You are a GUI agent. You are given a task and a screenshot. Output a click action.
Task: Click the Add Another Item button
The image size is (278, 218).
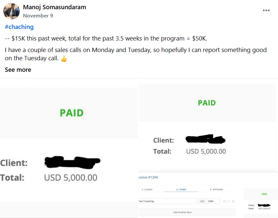pyautogui.click(x=182, y=212)
